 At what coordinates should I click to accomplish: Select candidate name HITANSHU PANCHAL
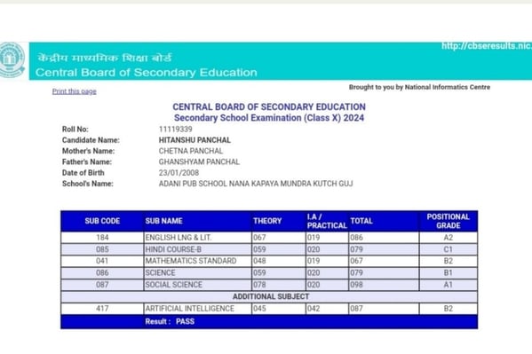tap(195, 140)
